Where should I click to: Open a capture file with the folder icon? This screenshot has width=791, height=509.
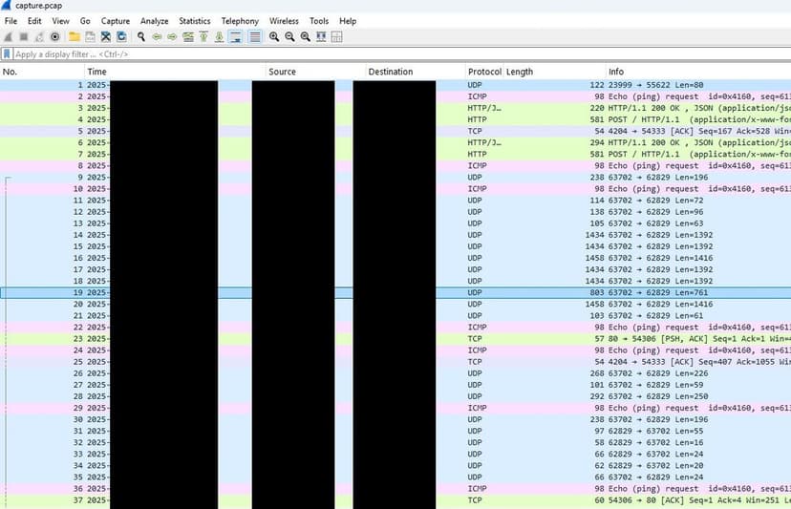[x=75, y=37]
